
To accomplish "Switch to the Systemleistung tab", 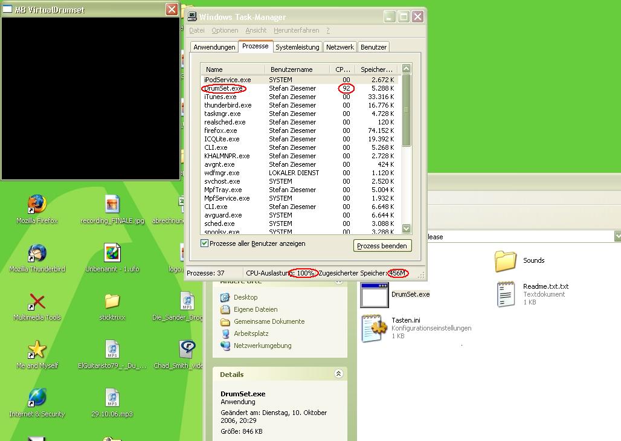I will 297,47.
